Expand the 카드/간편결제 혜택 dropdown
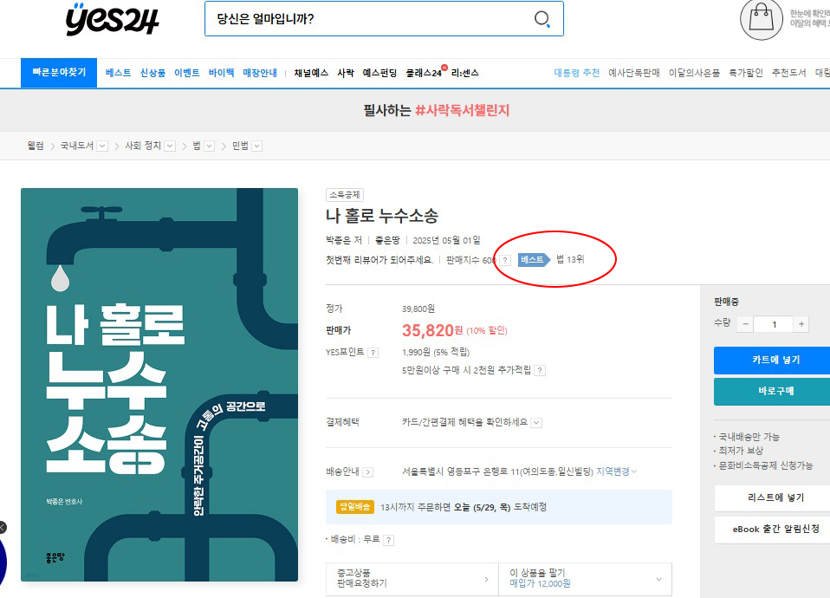Viewport: 830px width, 598px height. (x=537, y=423)
